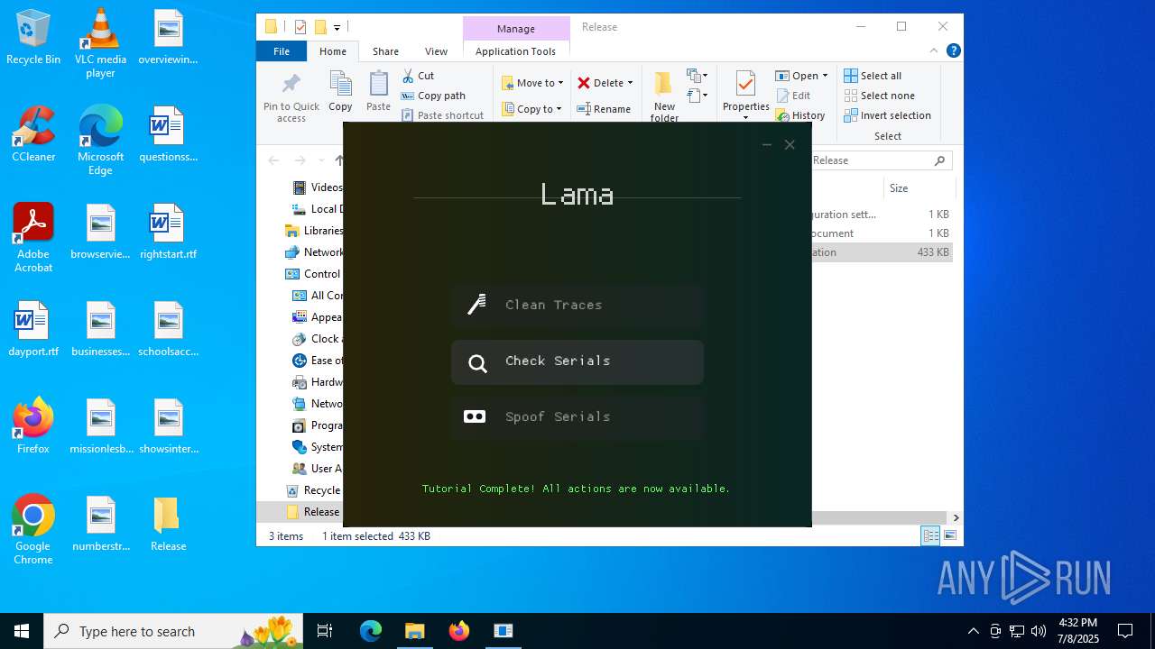Click Paste shortcut in the ribbon

point(442,115)
